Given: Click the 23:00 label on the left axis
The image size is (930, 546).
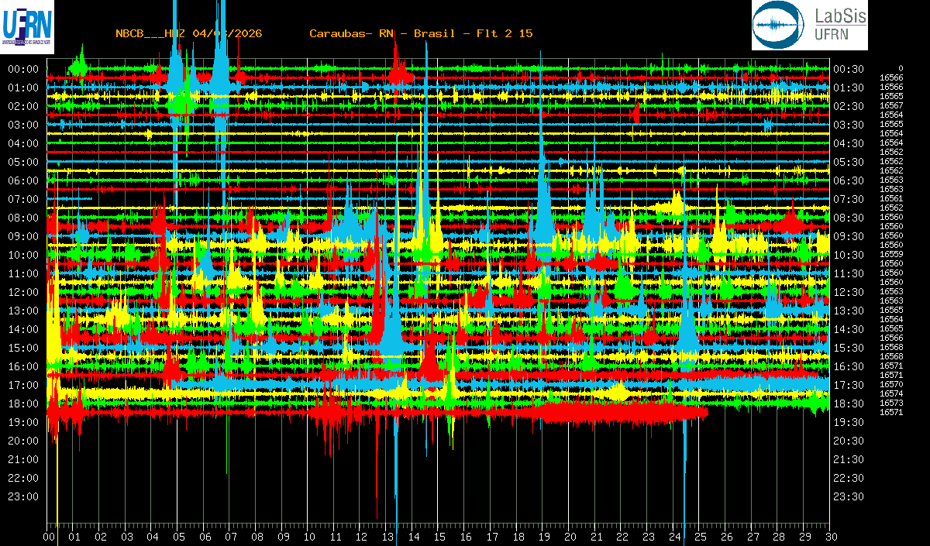Looking at the screenshot, I should tap(23, 496).
